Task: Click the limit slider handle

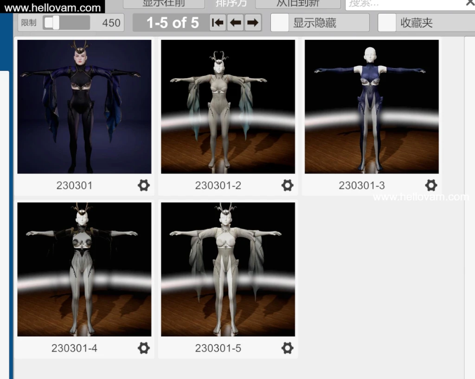Action: click(x=55, y=23)
